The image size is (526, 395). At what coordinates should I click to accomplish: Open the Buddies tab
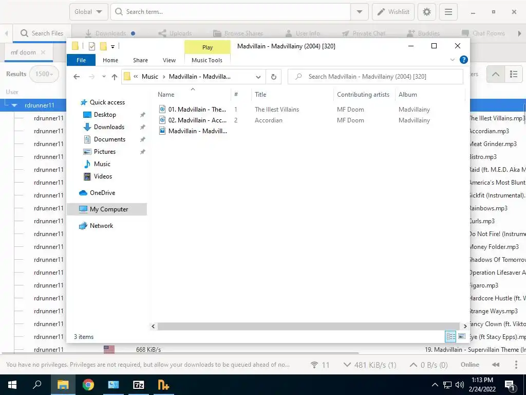tap(423, 33)
